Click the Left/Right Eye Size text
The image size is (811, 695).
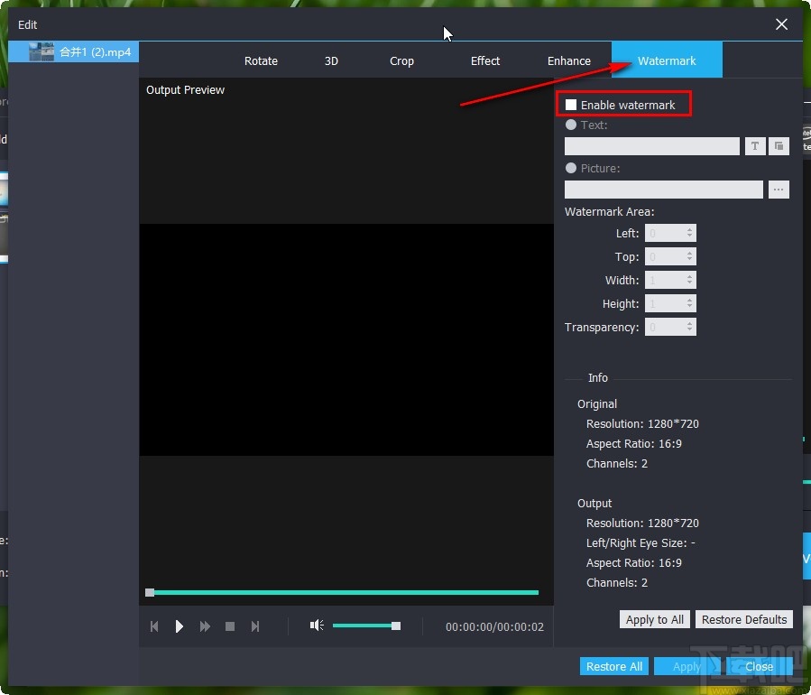coord(641,542)
